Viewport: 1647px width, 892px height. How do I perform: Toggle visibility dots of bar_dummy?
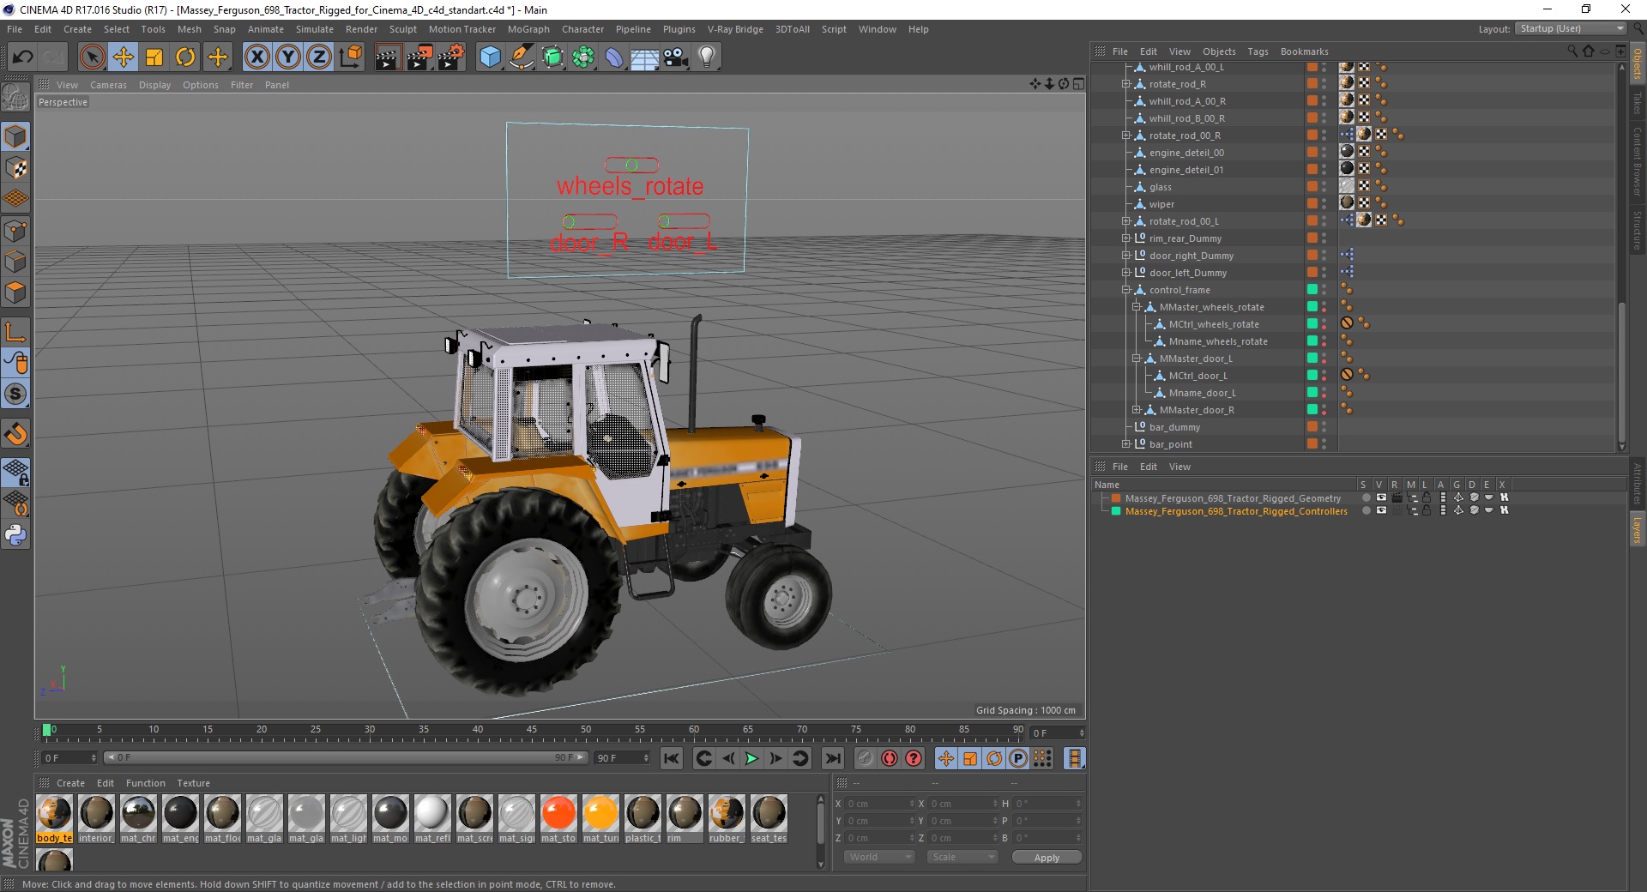1324,427
